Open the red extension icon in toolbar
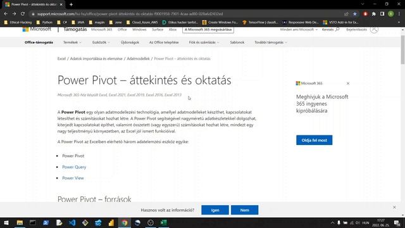 pyautogui.click(x=365, y=14)
